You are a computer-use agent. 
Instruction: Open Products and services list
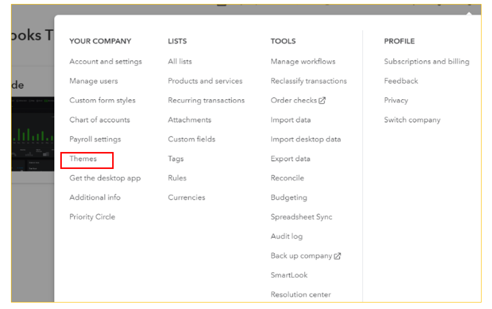205,81
